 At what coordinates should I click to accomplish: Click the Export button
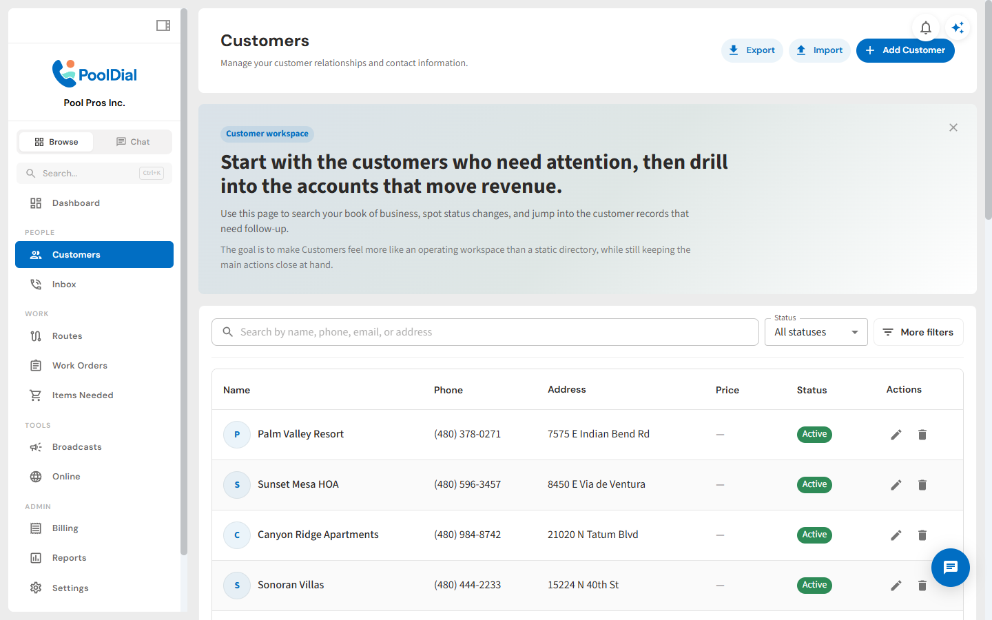752,50
